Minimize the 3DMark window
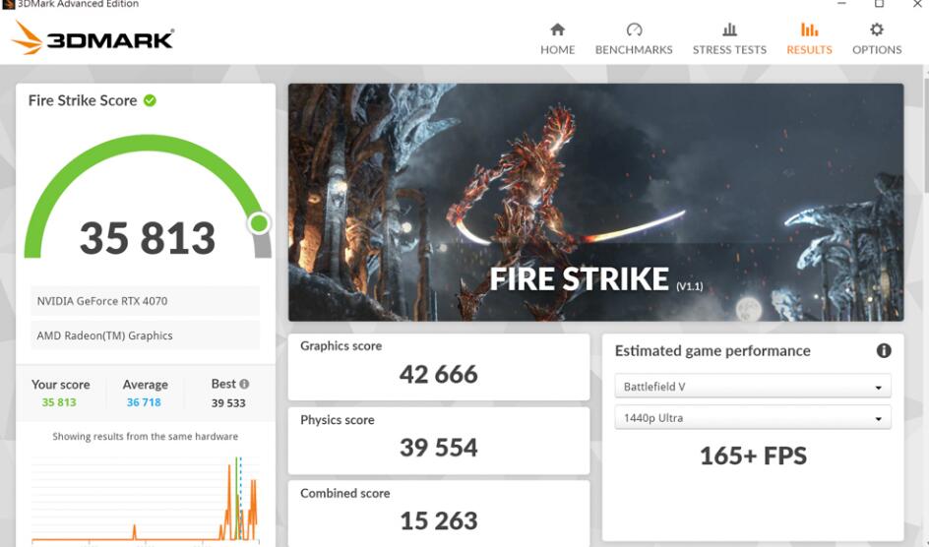The width and height of the screenshot is (929, 547). 841,4
